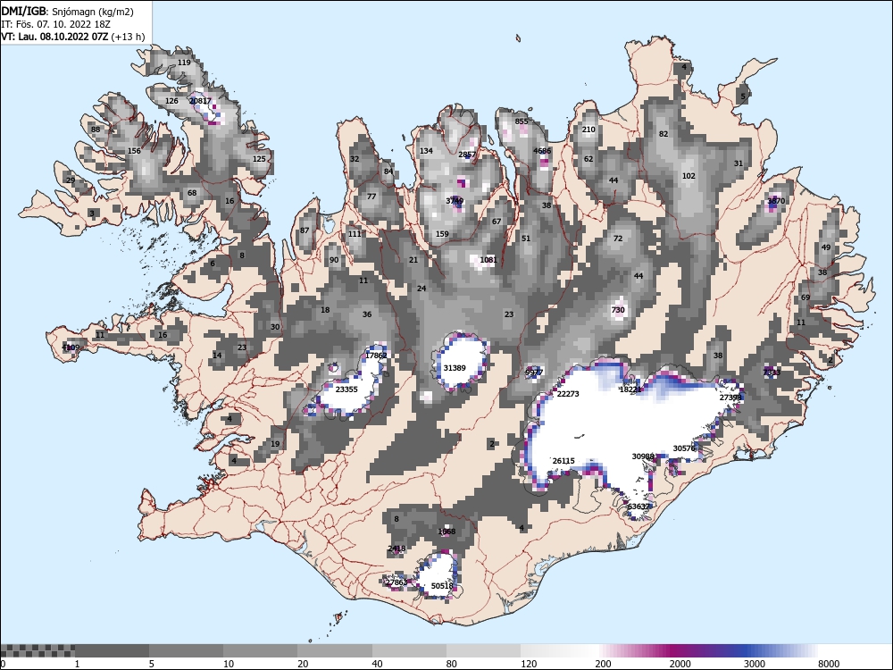
Task: Click snow value '126' in the Westfjords
Action: 171,101
